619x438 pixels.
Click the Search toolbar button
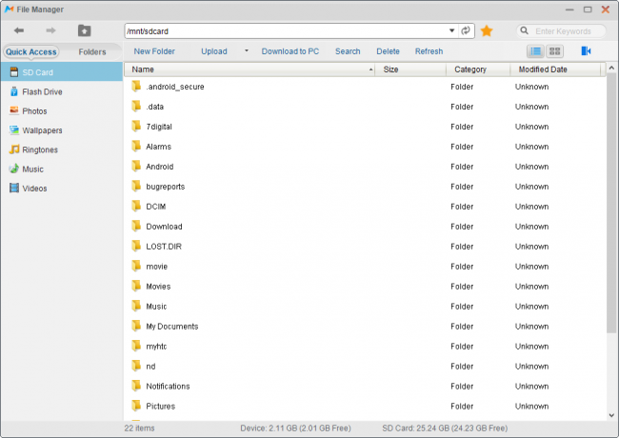pyautogui.click(x=348, y=51)
